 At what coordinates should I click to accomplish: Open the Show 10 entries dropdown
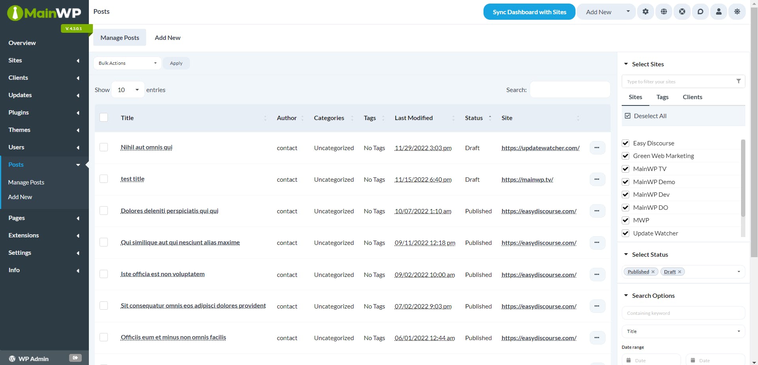128,90
